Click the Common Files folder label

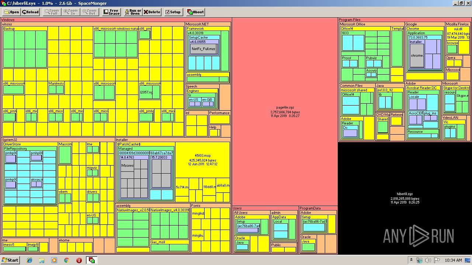coord(351,86)
